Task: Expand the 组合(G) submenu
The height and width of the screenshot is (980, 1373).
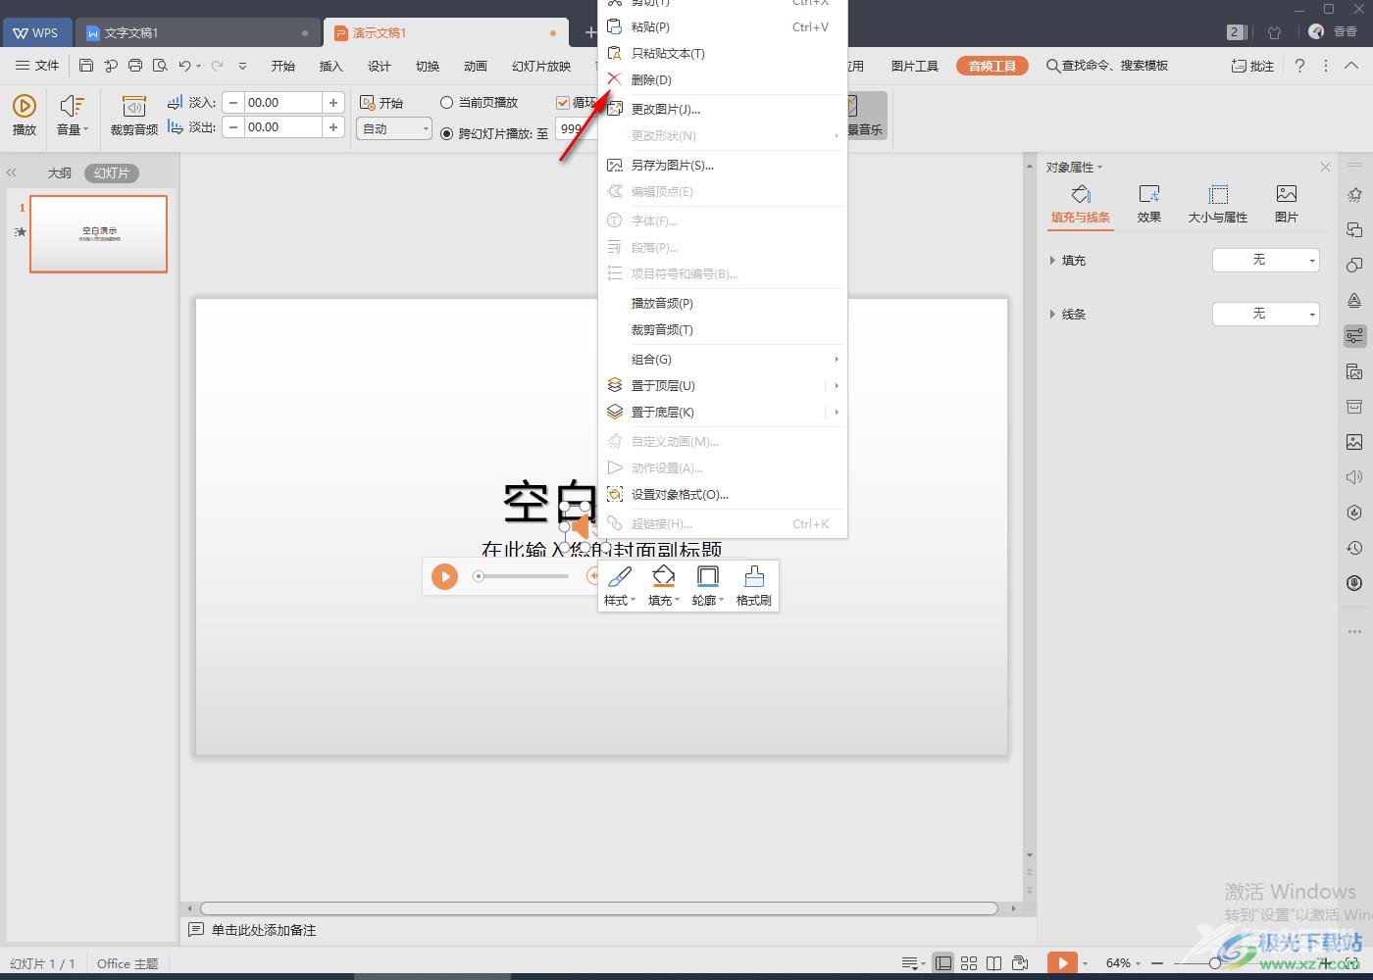Action: (723, 359)
